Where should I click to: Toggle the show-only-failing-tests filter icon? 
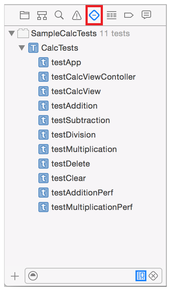[x=153, y=276]
